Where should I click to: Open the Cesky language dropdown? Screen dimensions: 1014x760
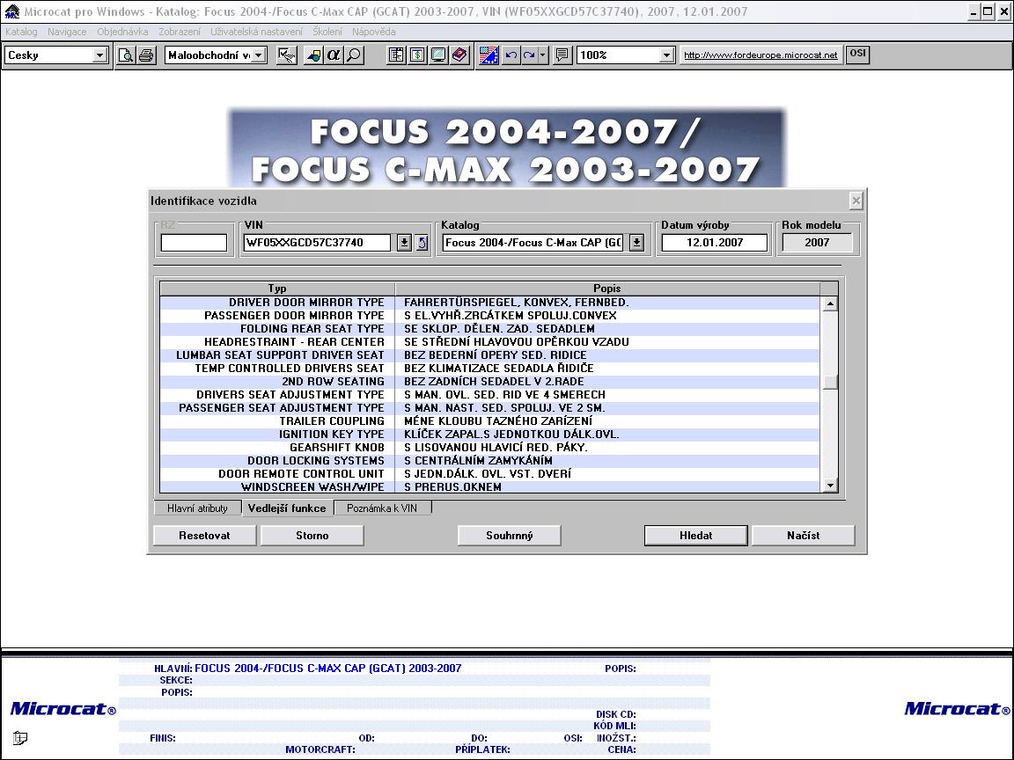click(x=99, y=55)
